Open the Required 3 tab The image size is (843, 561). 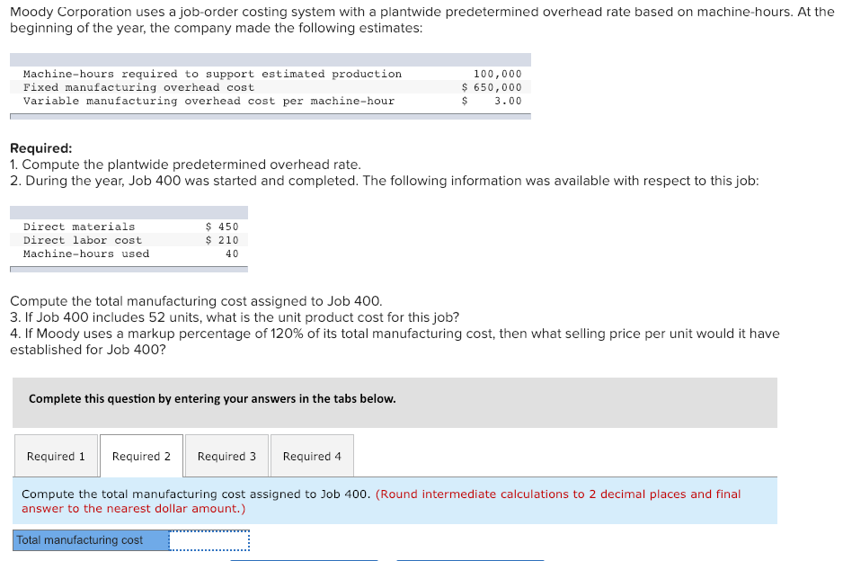click(x=226, y=456)
